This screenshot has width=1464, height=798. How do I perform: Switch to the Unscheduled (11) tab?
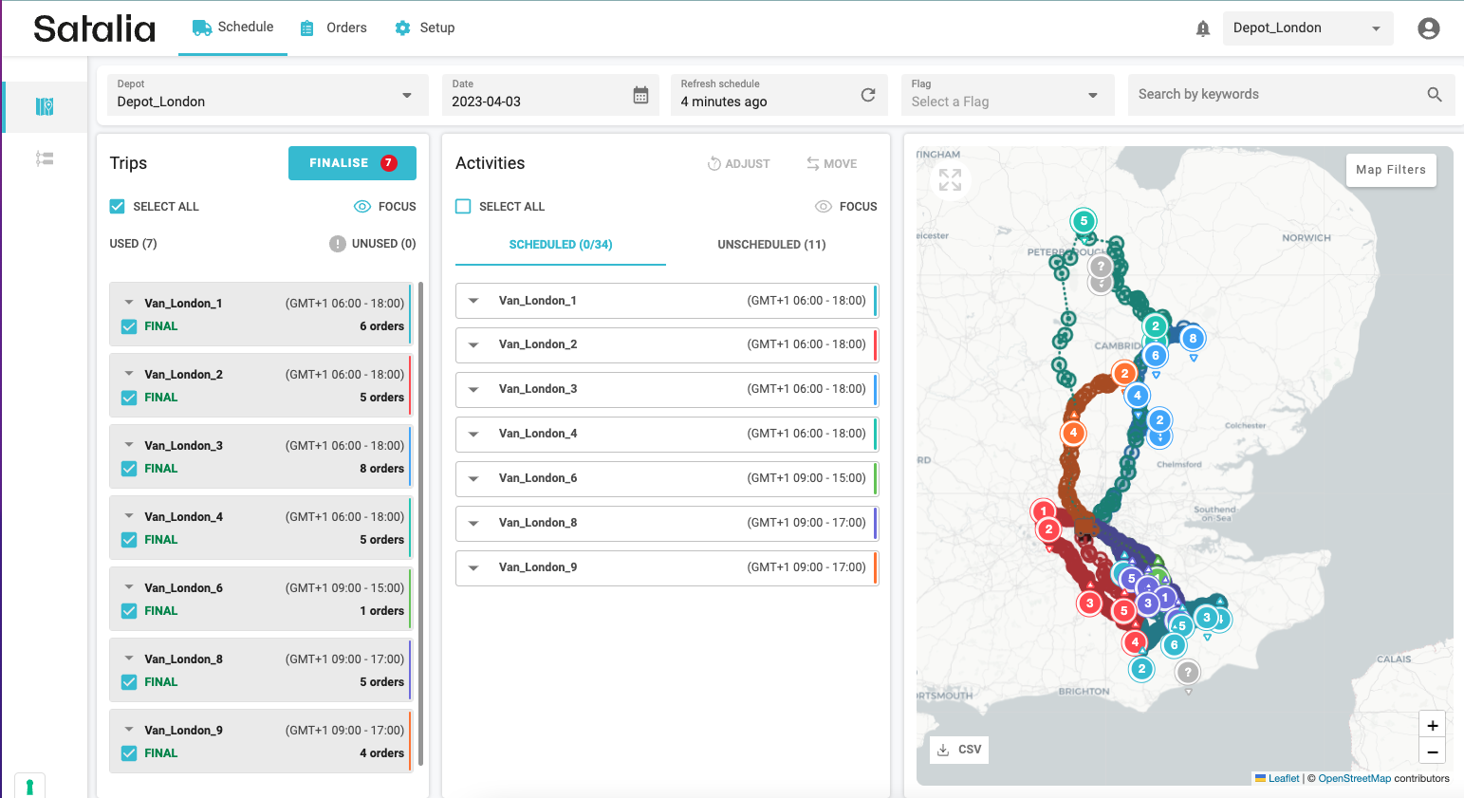coord(770,245)
